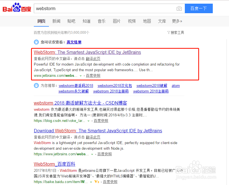Switch to the 网页 tab
The width and height of the screenshot is (229, 185).
[x=41, y=21]
